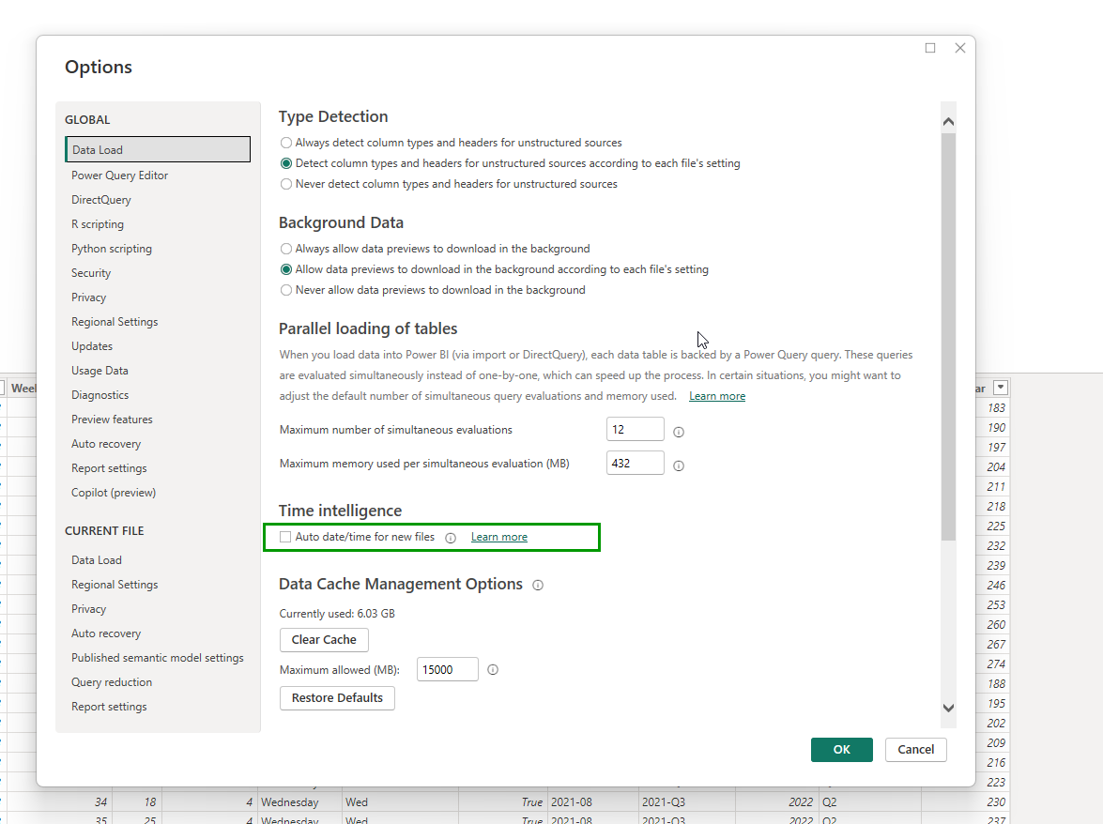Click maximum memory per evaluation input field
Image resolution: width=1103 pixels, height=824 pixels.
(635, 464)
